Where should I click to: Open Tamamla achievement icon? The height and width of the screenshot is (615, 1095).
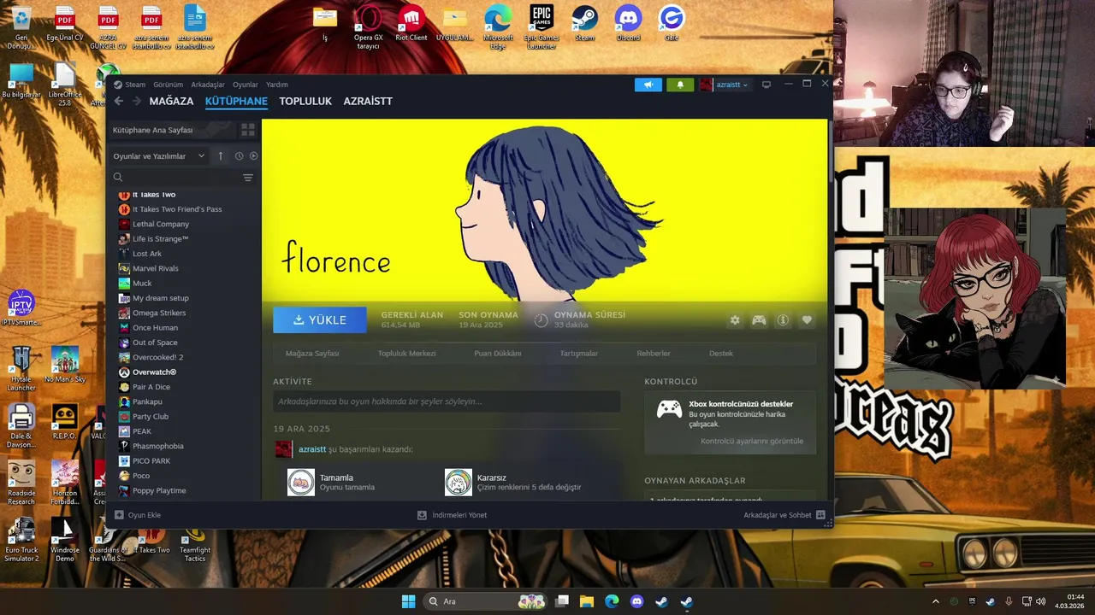(301, 483)
